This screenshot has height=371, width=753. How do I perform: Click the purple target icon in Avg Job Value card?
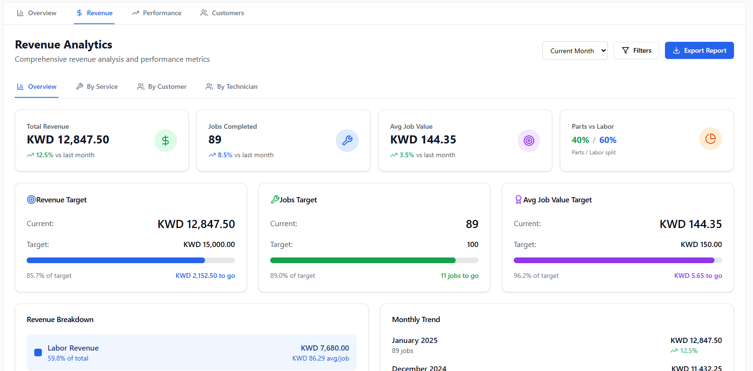tap(528, 141)
